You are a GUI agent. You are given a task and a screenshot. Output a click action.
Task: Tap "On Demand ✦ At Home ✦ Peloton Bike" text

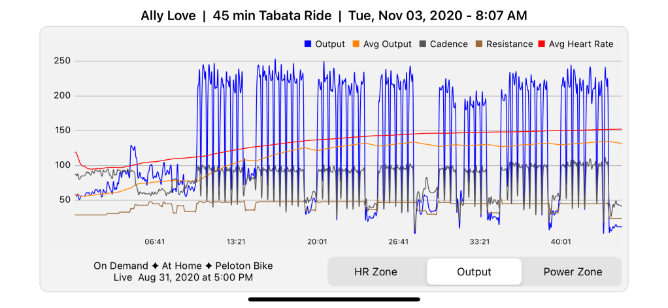[183, 266]
